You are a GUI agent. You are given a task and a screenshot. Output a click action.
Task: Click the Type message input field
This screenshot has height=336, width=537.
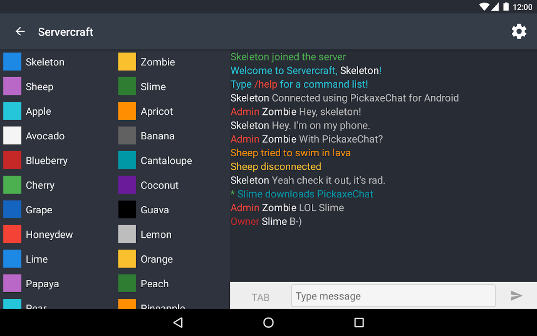(x=393, y=296)
